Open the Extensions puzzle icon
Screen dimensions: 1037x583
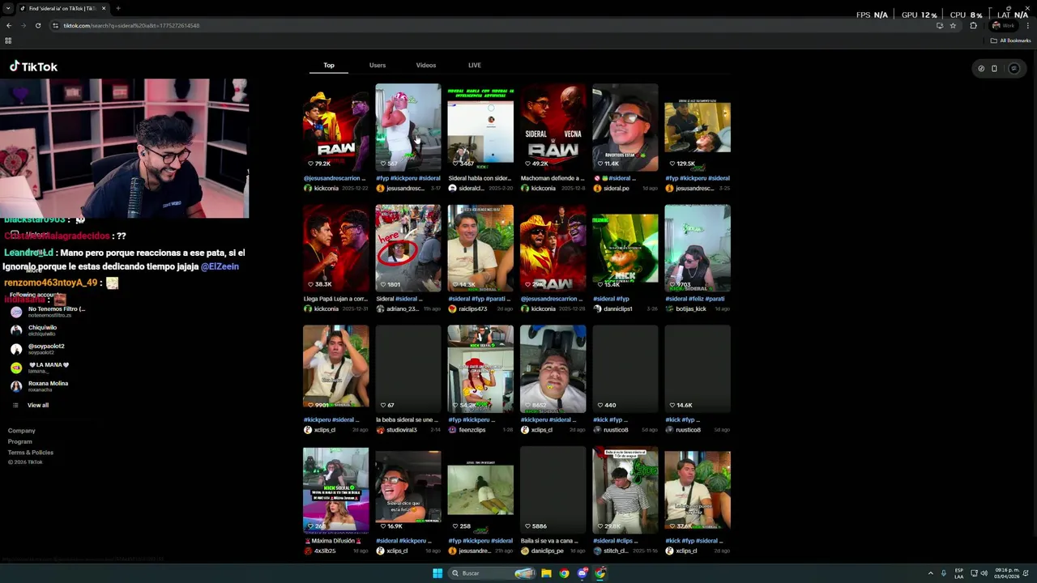[x=974, y=25]
